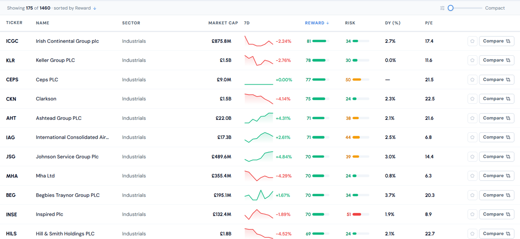
Task: Open the AHT ticker
Action: [x=11, y=118]
